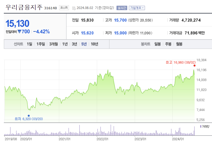Click the 고가 value 15,700
This screenshot has width=212, height=142.
120,20
